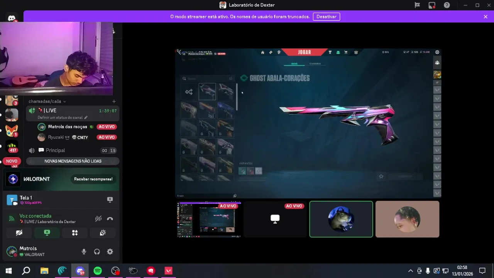Open Windows Start menu

8,271
